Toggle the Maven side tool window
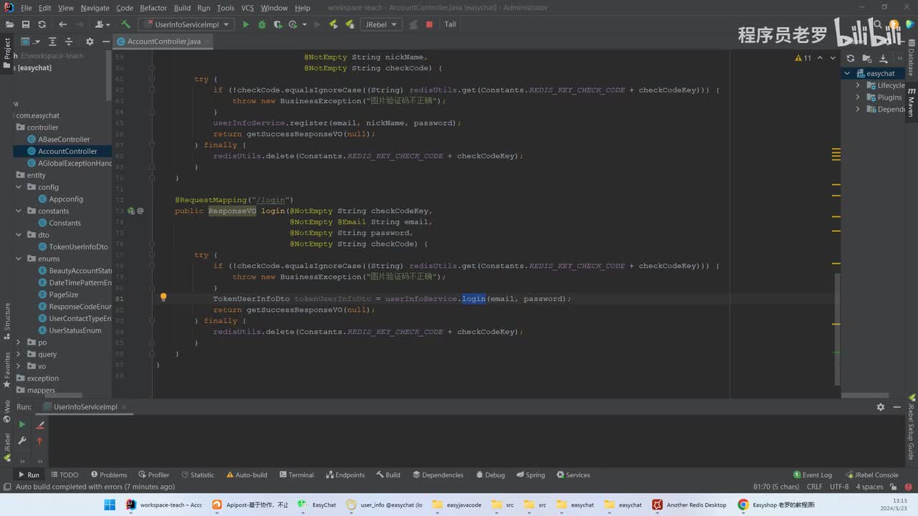 tap(911, 102)
